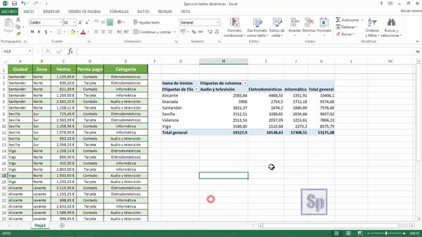Toggle align text right

(110, 32)
